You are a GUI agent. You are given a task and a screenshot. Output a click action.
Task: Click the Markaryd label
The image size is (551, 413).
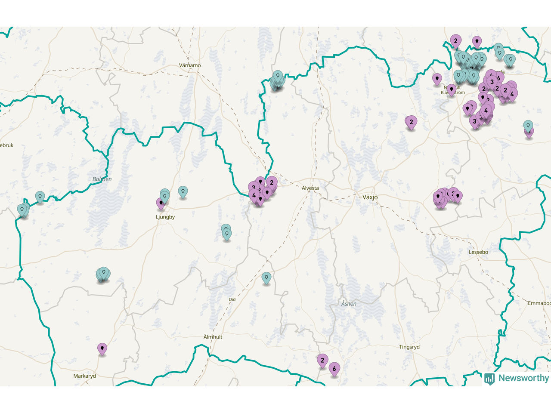point(85,376)
